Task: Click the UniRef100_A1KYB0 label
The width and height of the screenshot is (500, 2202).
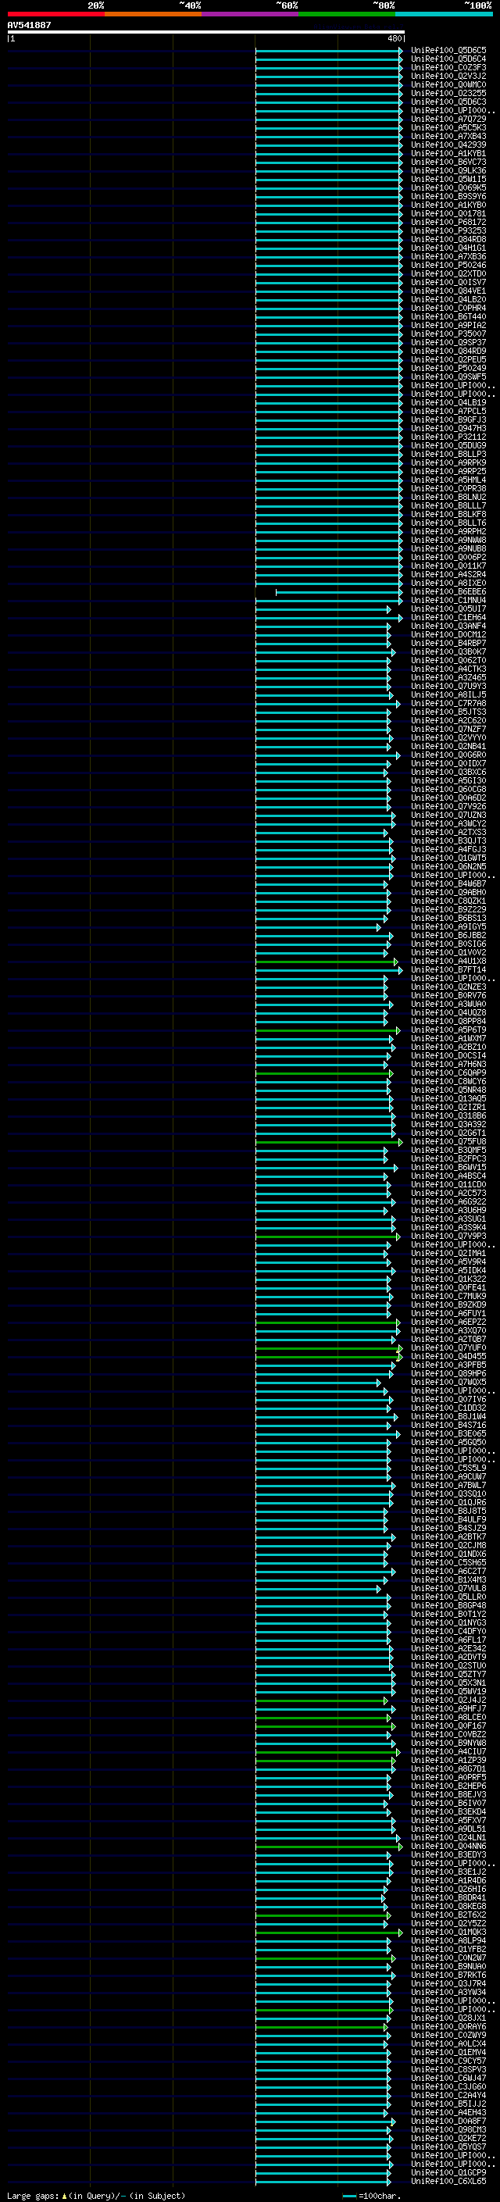Action: pyautogui.click(x=448, y=205)
